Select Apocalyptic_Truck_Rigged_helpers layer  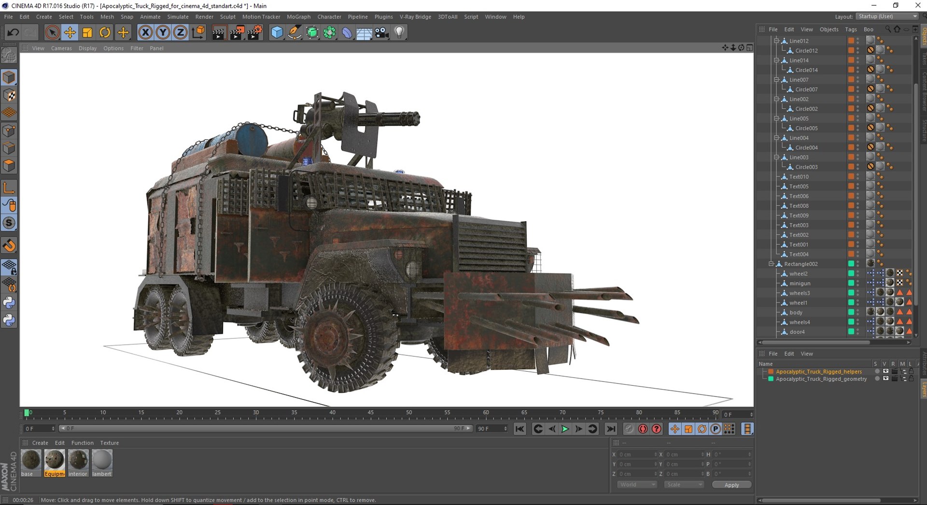(x=818, y=372)
